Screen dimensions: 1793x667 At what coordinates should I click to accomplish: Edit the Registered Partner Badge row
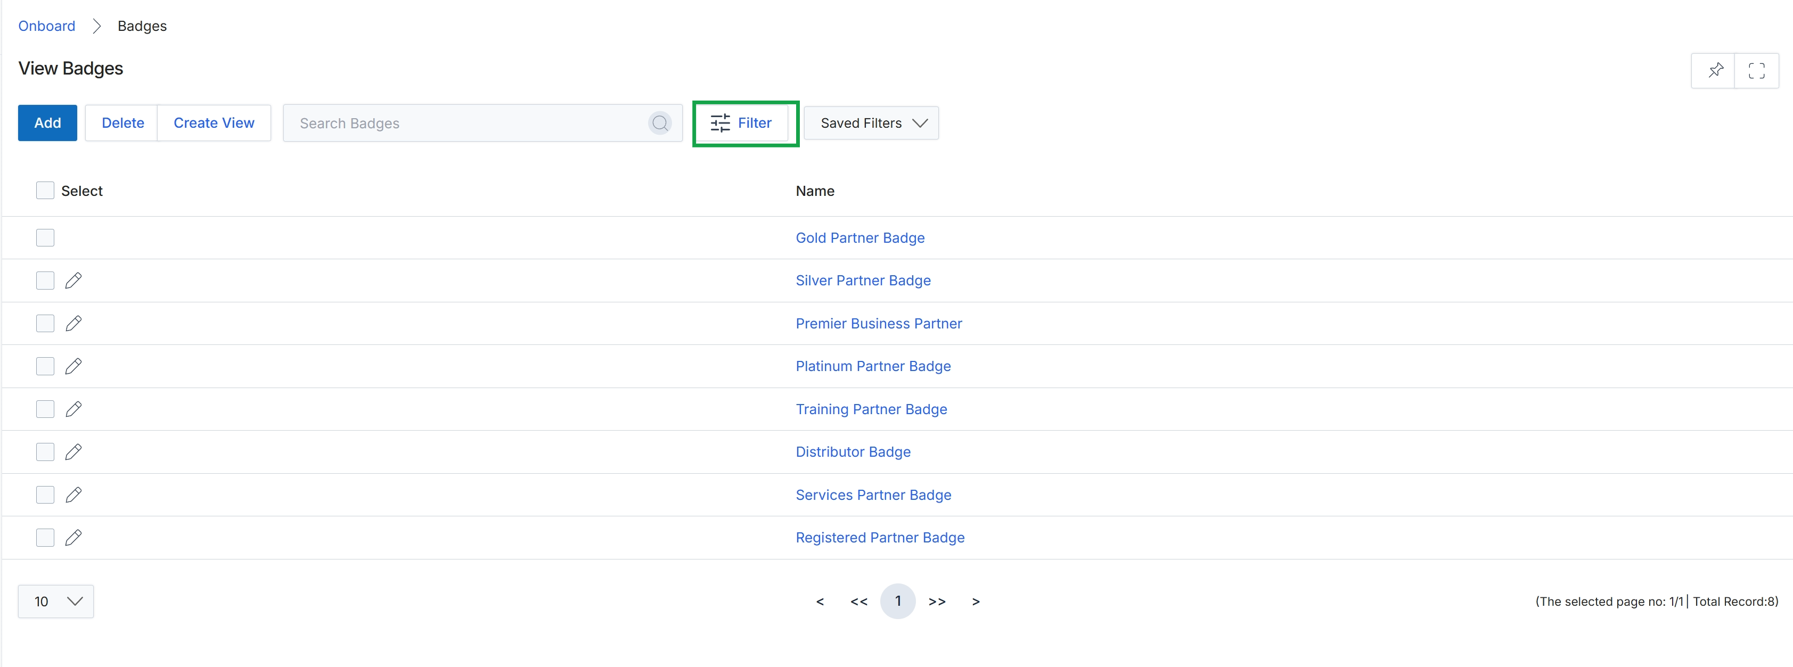point(73,538)
